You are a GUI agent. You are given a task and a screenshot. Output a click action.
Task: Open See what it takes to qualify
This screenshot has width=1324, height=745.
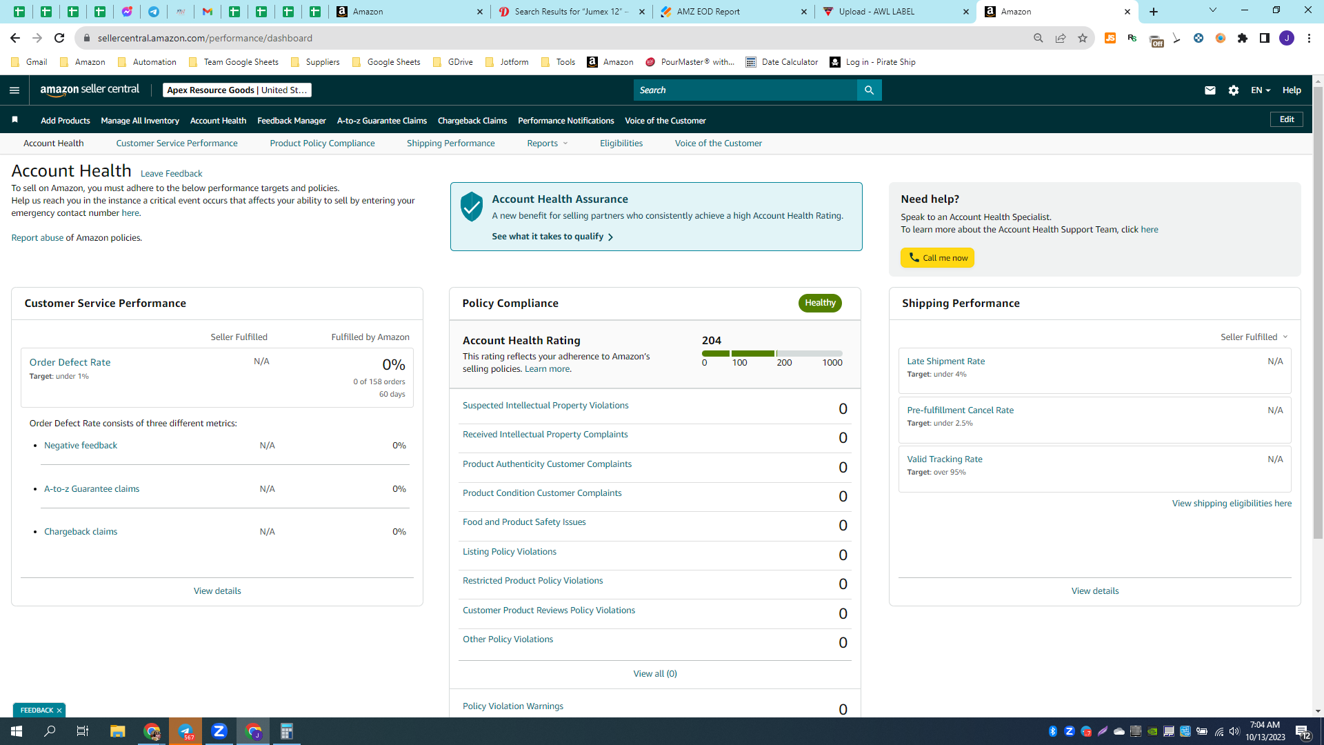[552, 237]
